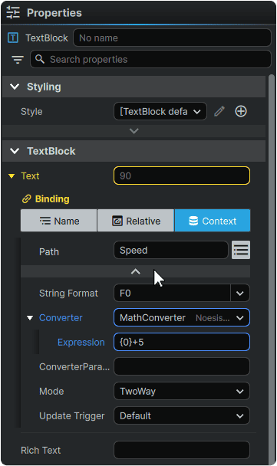Click the Properties panel sliders icon
This screenshot has width=277, height=466.
(13, 13)
